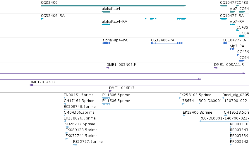Viewport: 249px width, 146px height.
Task: Click the RC0-DA0001-120700-022 EST label
Action: 224,101
